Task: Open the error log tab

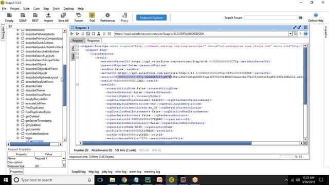Action: point(121,172)
